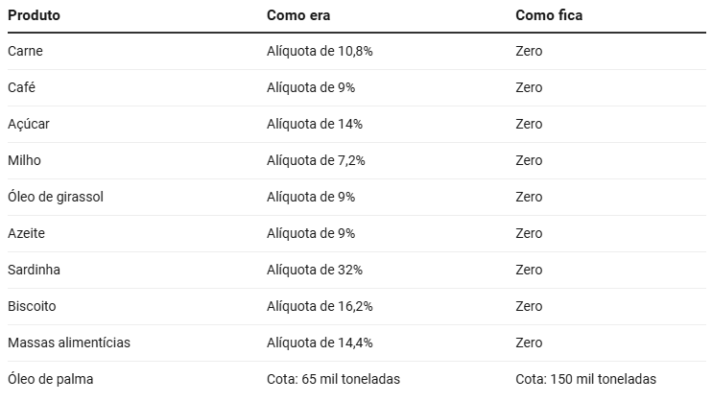Select the Biscoito product cell
Image resolution: width=712 pixels, height=402 pixels.
point(32,306)
